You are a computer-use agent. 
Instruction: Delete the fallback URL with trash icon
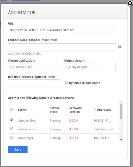click(120, 47)
